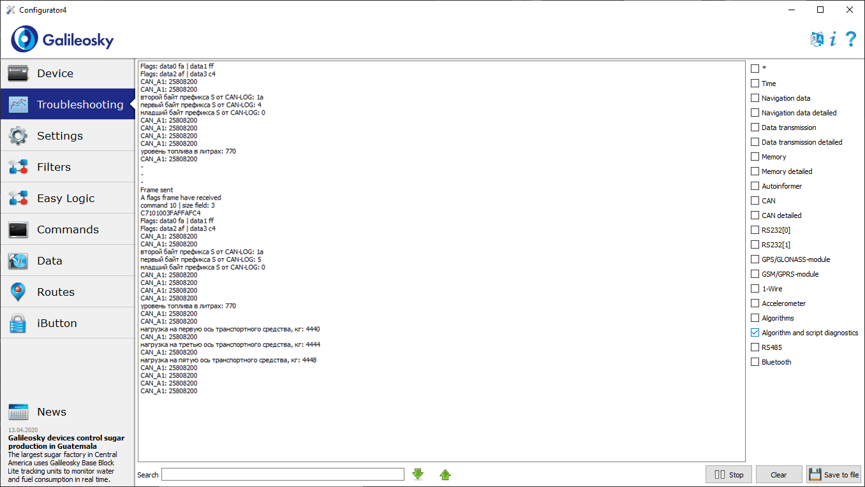Check the GSM/GPRS-module option
This screenshot has width=865, height=487.
pos(755,274)
